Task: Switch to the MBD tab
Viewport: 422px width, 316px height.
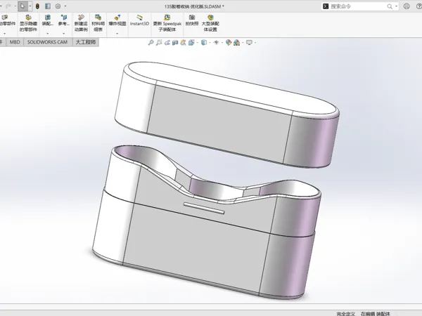Action: (x=15, y=42)
